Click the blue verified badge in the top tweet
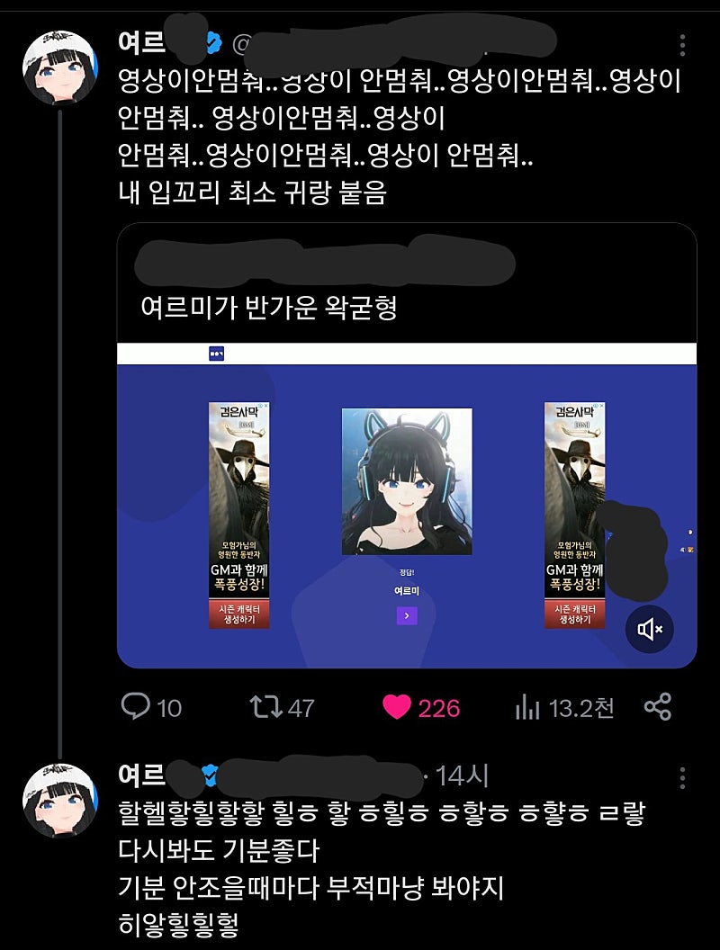Viewport: 720px width, 950px height. pyautogui.click(x=212, y=42)
